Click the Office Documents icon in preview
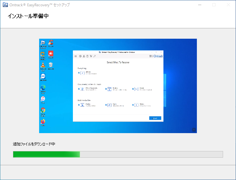This screenshot has width=236, height=180. pyautogui.click(x=82, y=89)
